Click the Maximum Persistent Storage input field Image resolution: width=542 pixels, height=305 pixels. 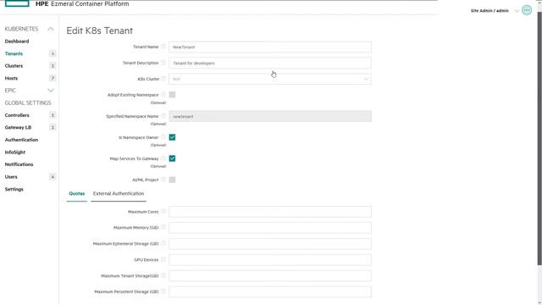[x=270, y=291]
